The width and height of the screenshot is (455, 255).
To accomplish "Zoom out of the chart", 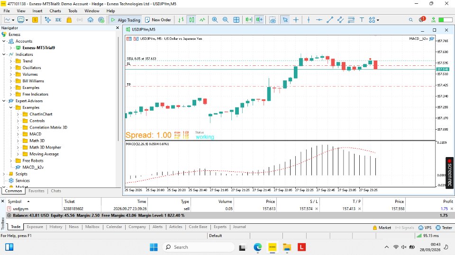I will [226, 20].
